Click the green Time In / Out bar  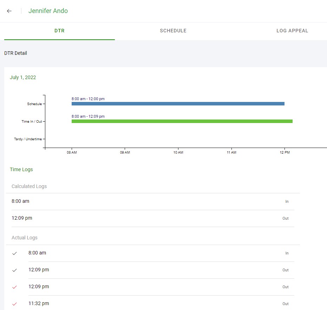(182, 121)
